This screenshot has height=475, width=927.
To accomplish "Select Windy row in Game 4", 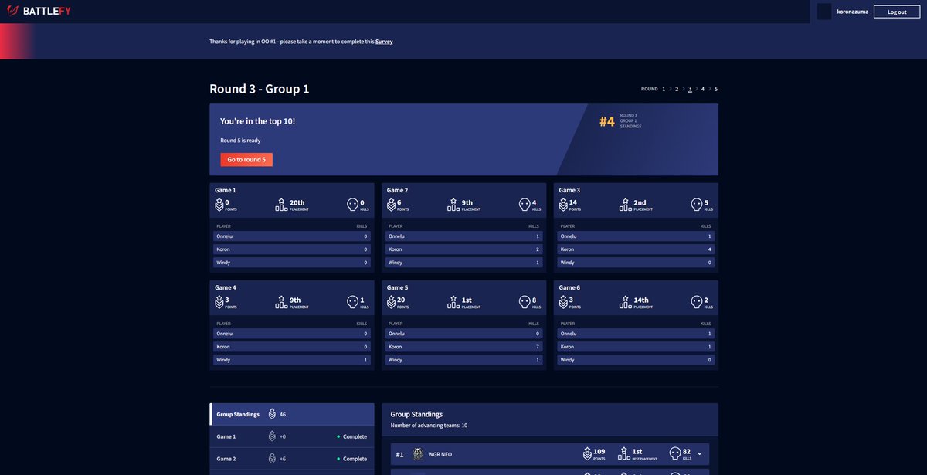I will click(x=292, y=360).
